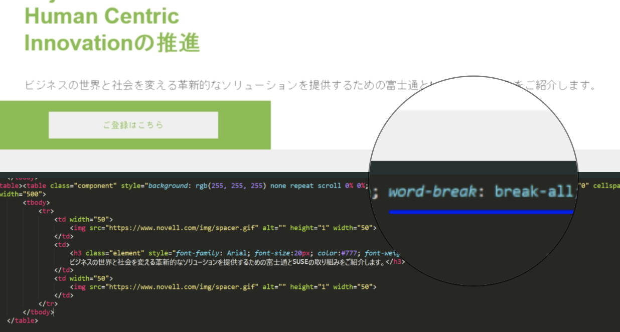This screenshot has height=332, width=620.
Task: Place cursor on the closing /tr tag
Action: pos(48,304)
